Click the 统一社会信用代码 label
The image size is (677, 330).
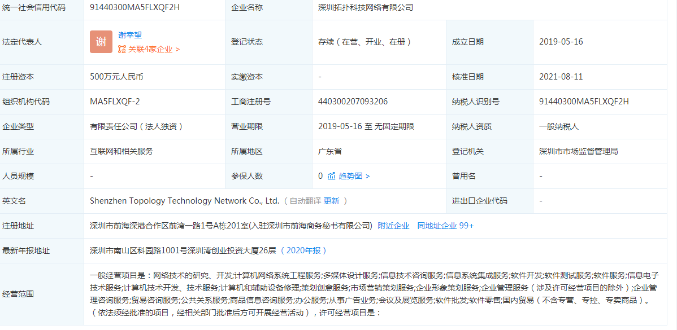tap(34, 7)
